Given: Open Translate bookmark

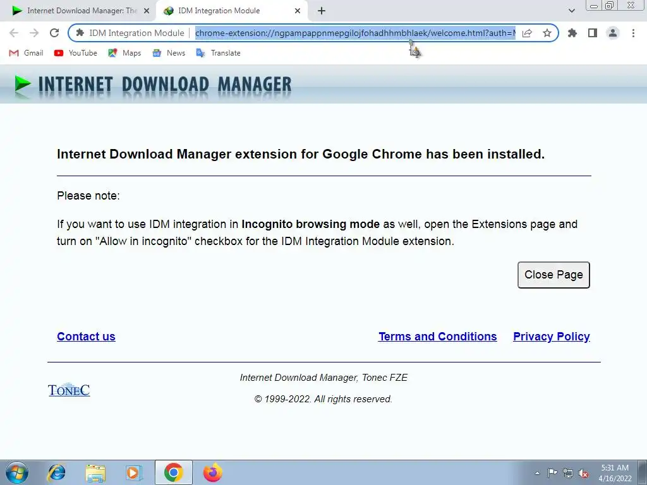Looking at the screenshot, I should [218, 53].
